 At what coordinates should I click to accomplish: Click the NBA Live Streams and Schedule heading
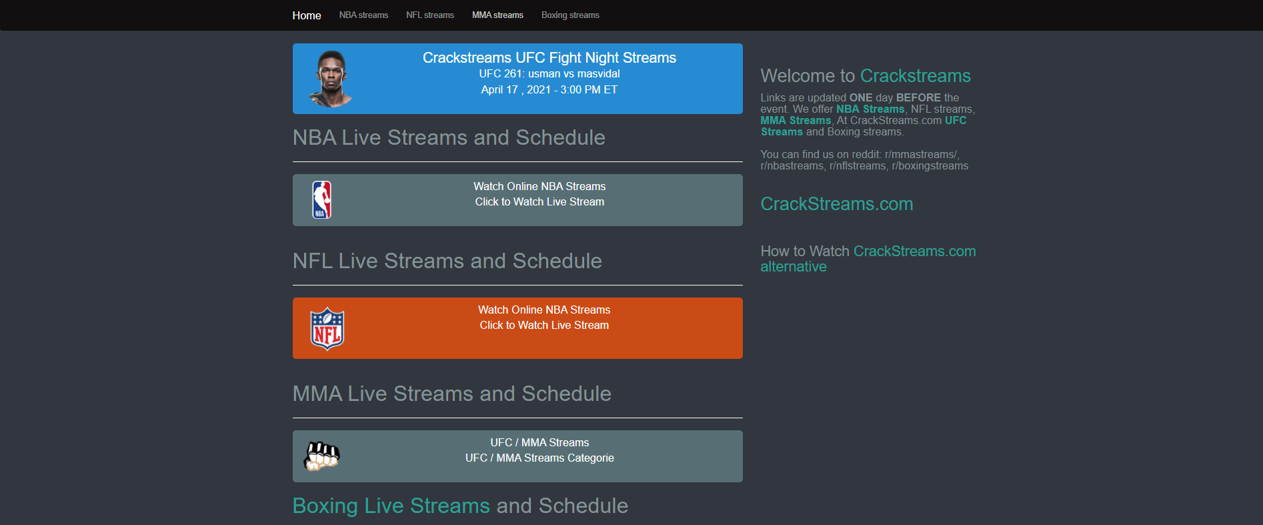click(449, 137)
